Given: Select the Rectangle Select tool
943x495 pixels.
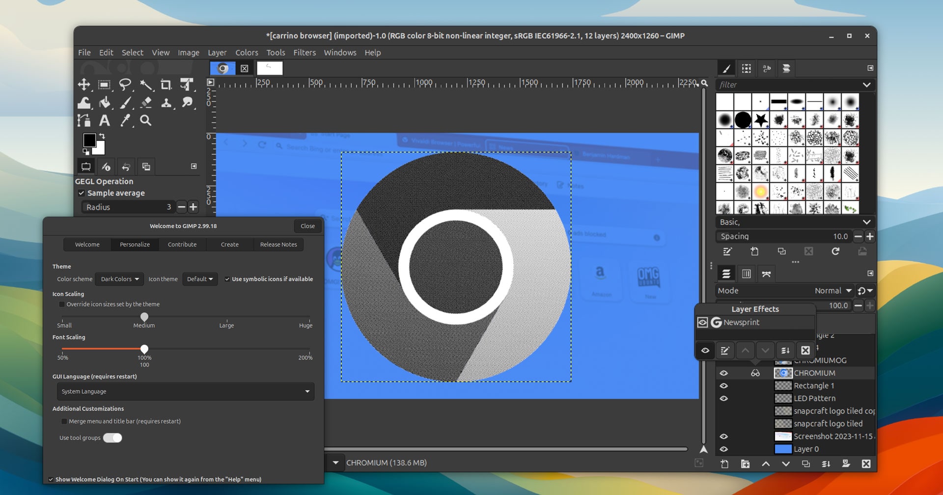Looking at the screenshot, I should tap(104, 84).
